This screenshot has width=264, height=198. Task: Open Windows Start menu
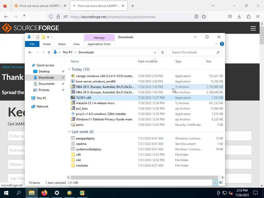[6, 193]
